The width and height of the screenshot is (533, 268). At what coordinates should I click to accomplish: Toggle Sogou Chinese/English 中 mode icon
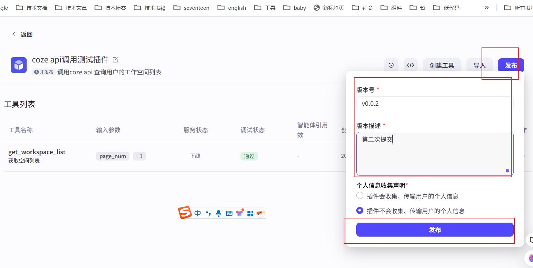tap(198, 213)
